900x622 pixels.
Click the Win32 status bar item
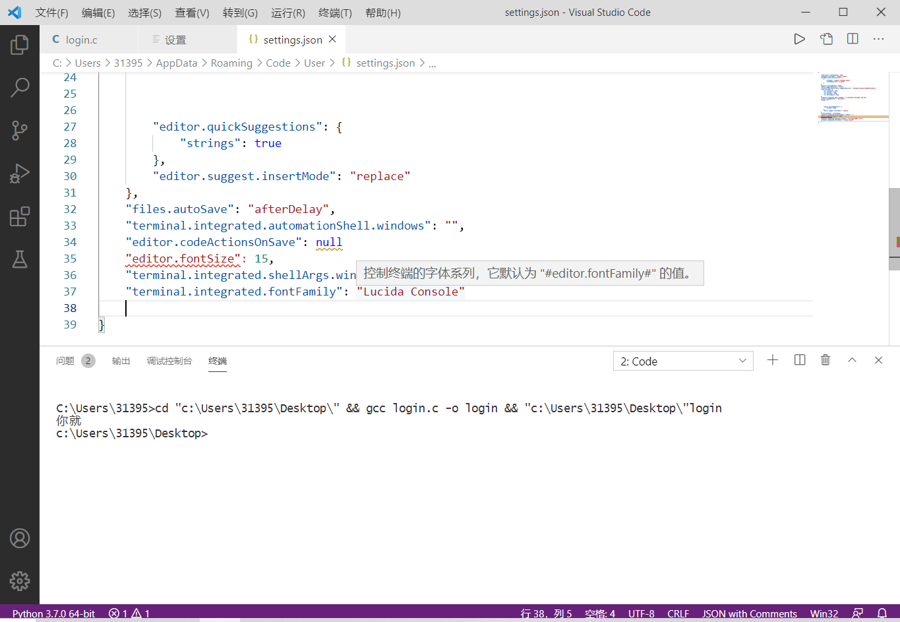[x=824, y=613]
